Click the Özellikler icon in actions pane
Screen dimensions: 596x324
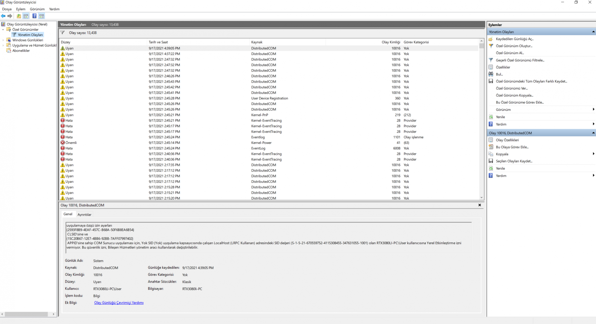pyautogui.click(x=491, y=67)
